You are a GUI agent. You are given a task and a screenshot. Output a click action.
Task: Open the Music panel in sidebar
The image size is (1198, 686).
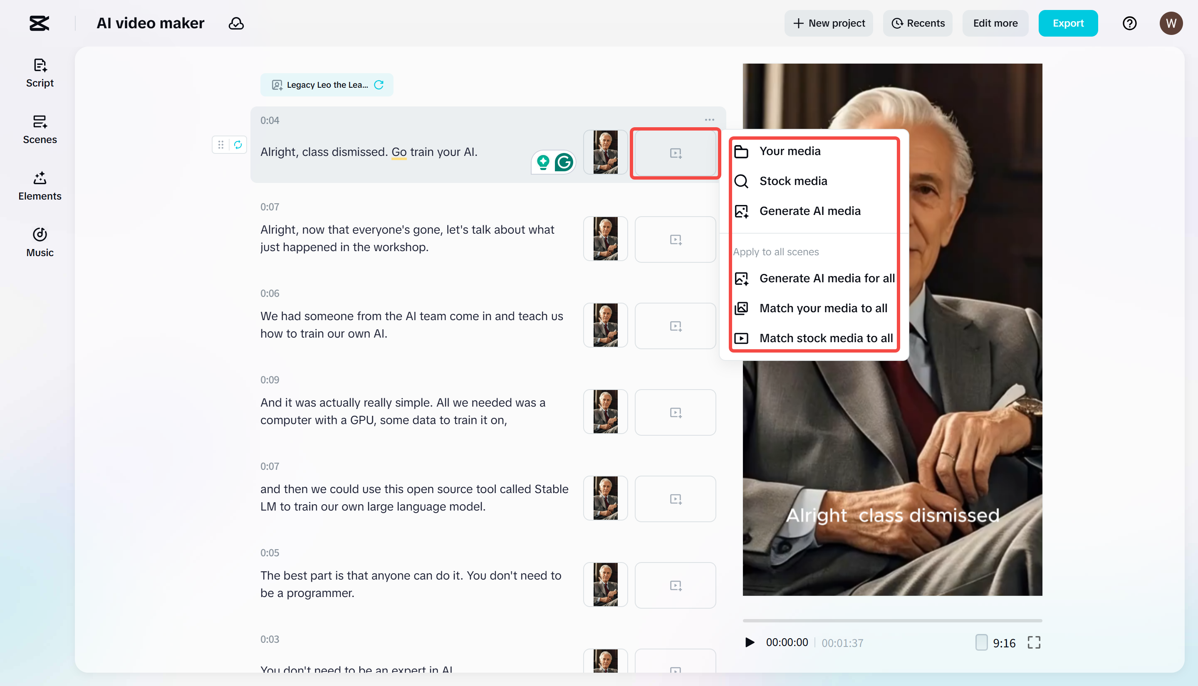tap(40, 242)
